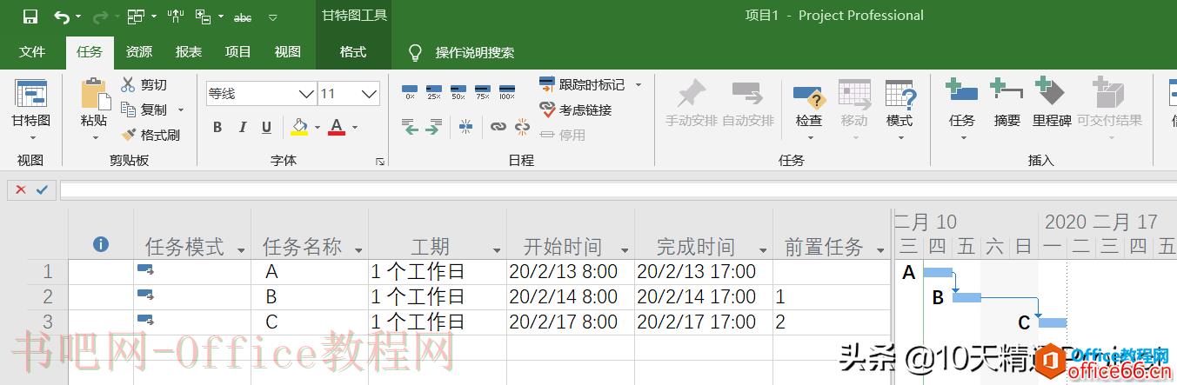Split the task
The width and height of the screenshot is (1177, 385).
coord(465,127)
